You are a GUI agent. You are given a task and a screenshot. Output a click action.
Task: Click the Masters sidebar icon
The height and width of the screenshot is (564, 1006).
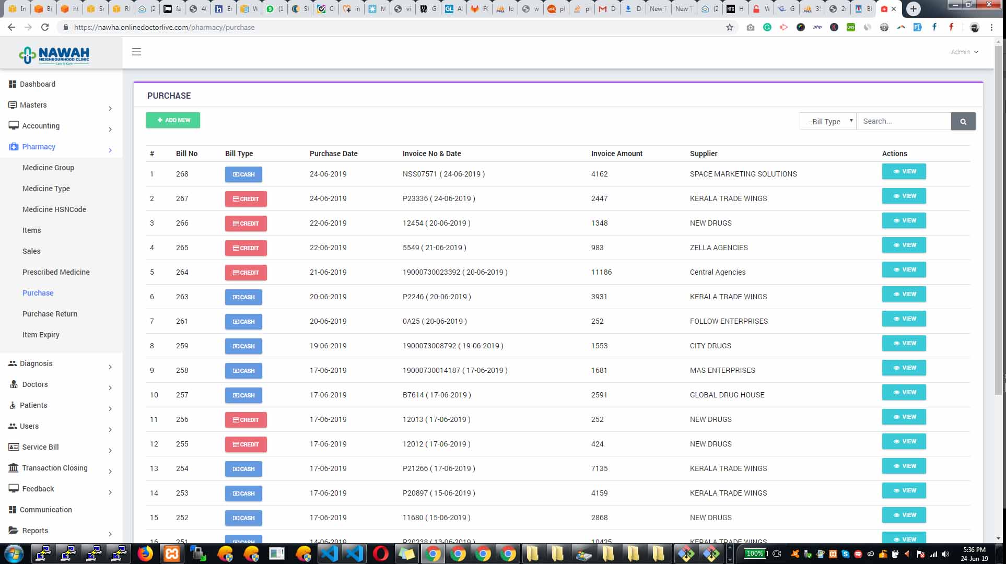coord(13,105)
